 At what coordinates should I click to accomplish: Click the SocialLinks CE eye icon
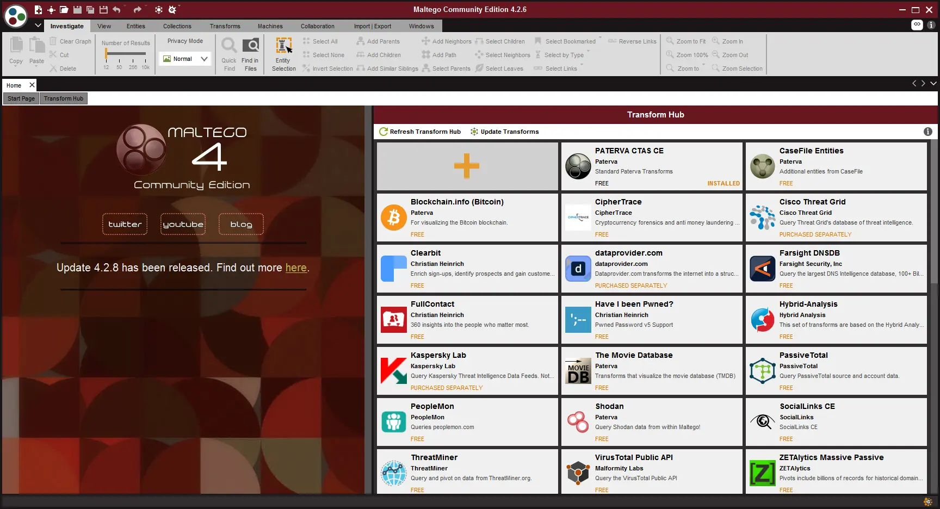click(763, 422)
